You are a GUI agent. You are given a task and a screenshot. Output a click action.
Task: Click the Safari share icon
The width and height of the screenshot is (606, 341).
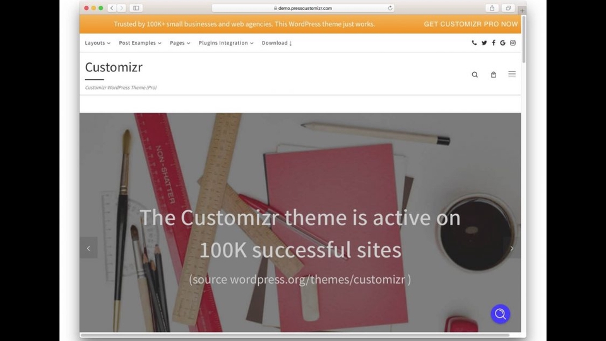pyautogui.click(x=492, y=8)
